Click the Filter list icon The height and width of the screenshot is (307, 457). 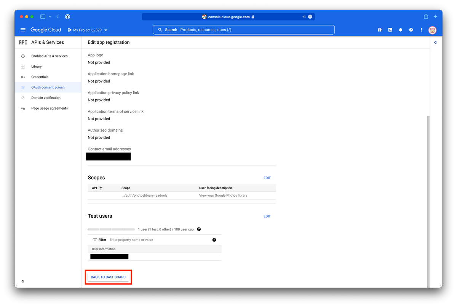point(95,240)
